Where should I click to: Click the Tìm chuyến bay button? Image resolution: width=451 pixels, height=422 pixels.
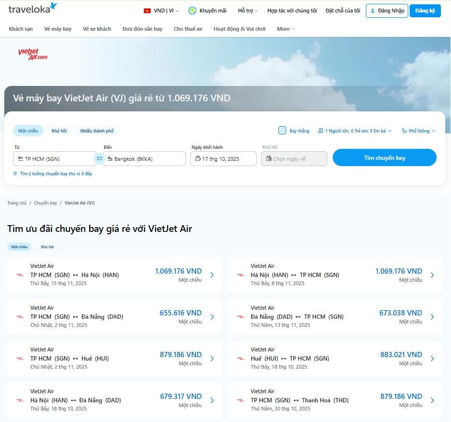click(384, 157)
